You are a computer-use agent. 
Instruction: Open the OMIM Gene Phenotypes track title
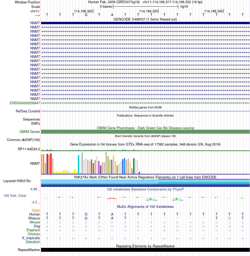(145, 128)
